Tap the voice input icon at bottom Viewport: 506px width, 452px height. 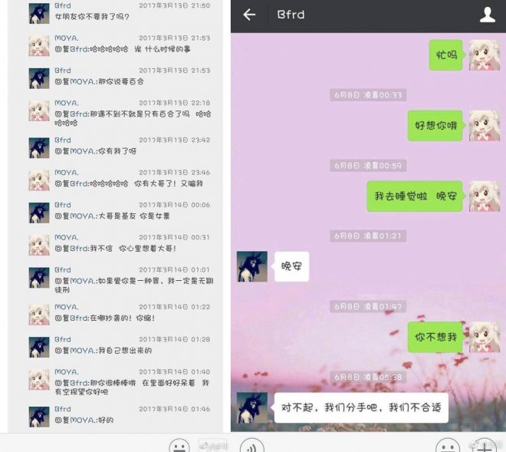pos(252,446)
